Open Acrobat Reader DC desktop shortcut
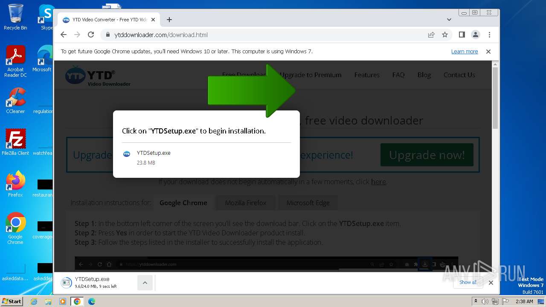This screenshot has width=546, height=307. coord(15,62)
